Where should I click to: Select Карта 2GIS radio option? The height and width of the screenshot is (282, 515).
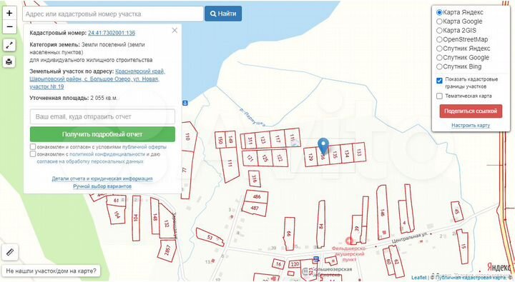click(x=439, y=31)
